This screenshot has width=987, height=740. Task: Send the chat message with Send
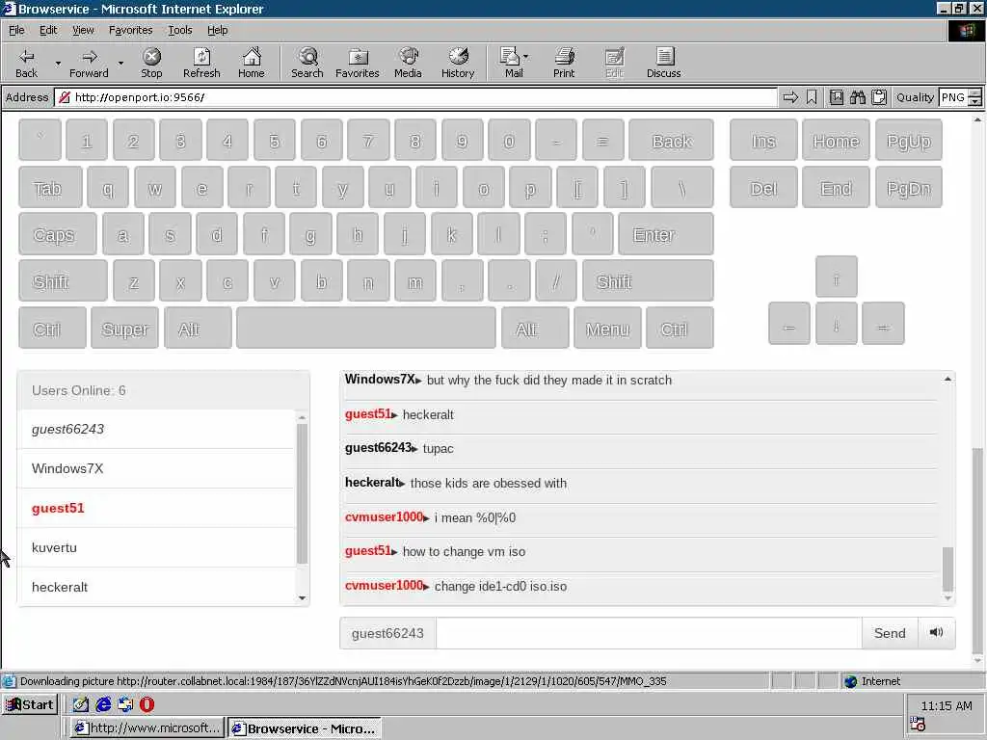(890, 632)
